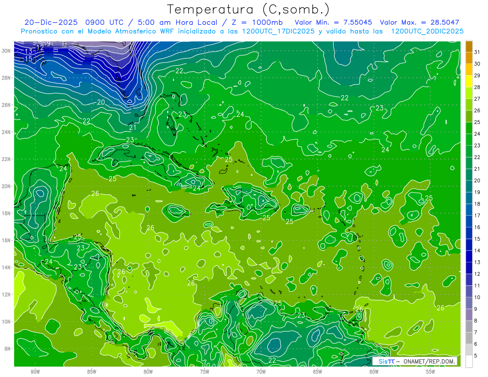Viewport: 488px width, 377px height.
Task: Click the '8N' latitude axis label
Action: pos(8,349)
